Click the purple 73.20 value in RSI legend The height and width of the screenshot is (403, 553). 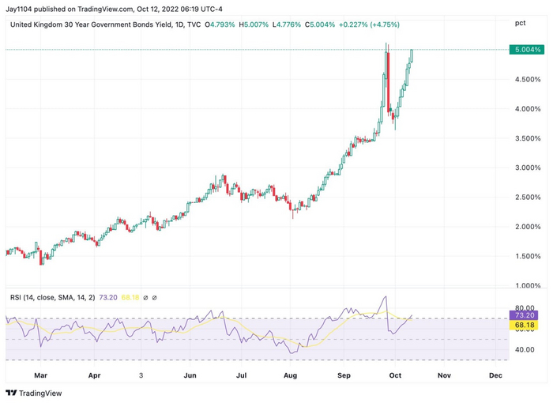[x=108, y=297]
